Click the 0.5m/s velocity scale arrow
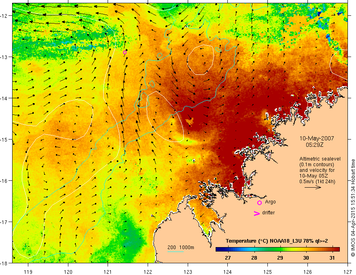 tap(313, 187)
